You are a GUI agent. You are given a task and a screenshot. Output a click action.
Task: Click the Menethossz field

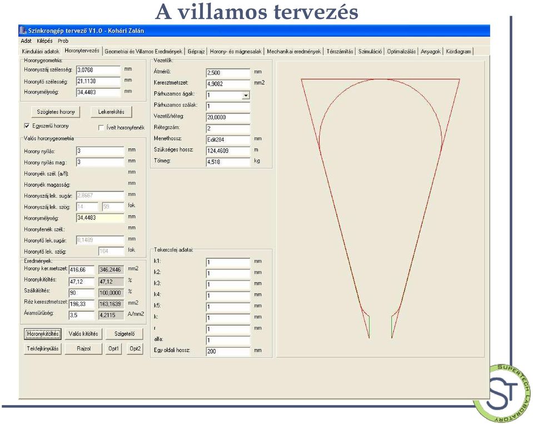[228, 140]
